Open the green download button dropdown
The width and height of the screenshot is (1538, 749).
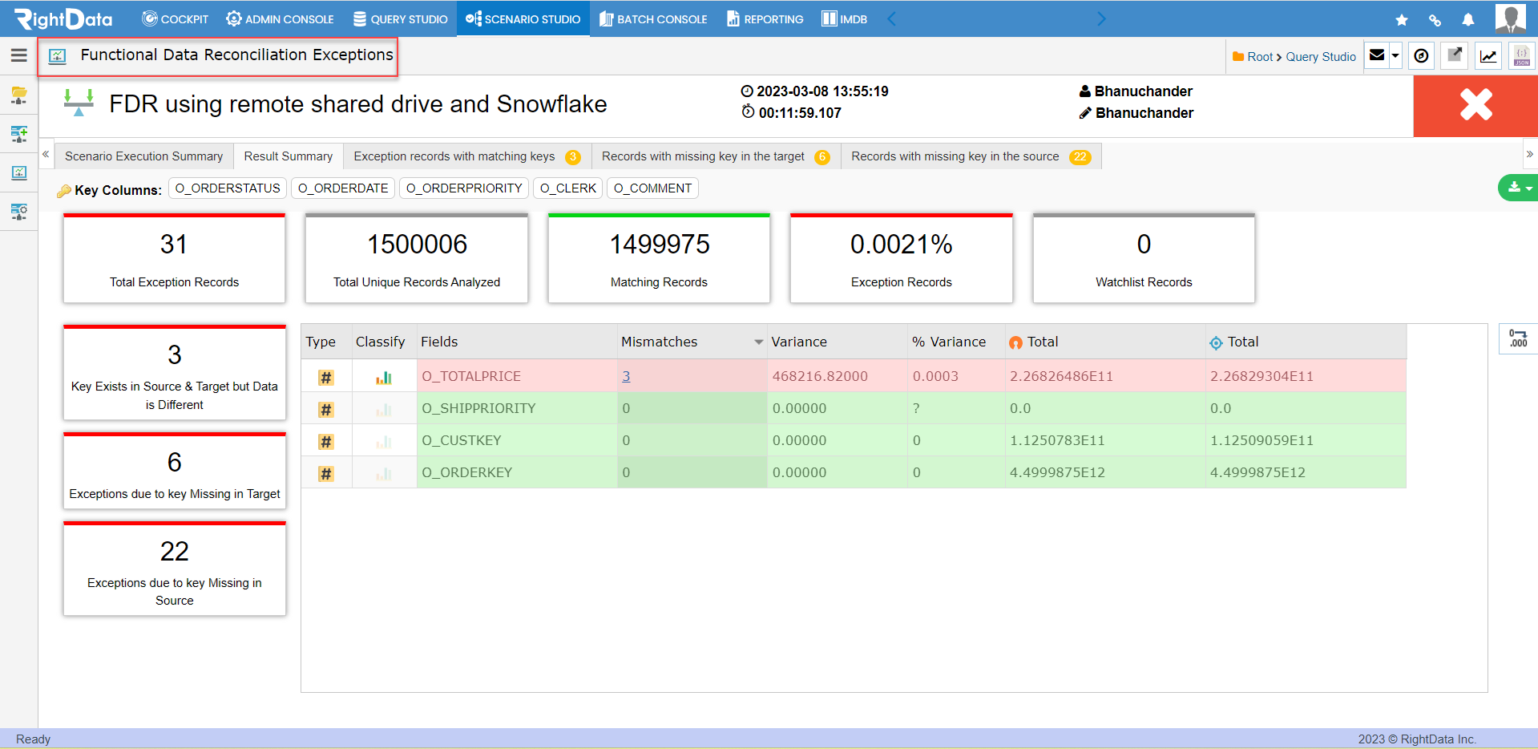coord(1519,188)
